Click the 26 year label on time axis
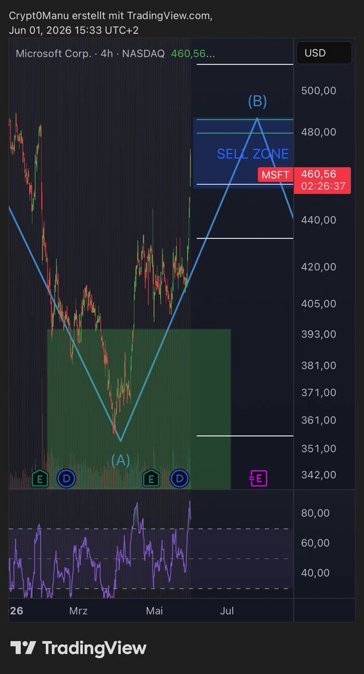364x674 pixels. tap(16, 611)
